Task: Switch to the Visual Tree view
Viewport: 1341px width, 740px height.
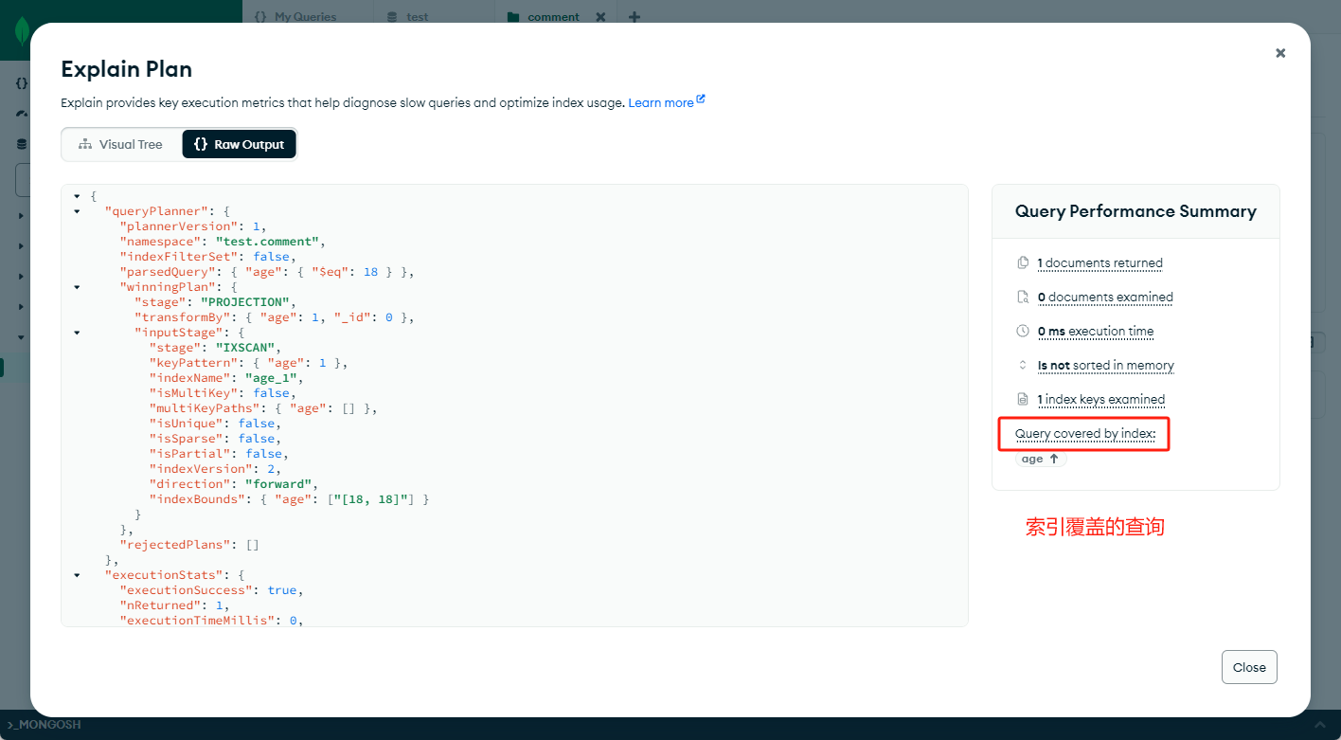Action: click(120, 144)
